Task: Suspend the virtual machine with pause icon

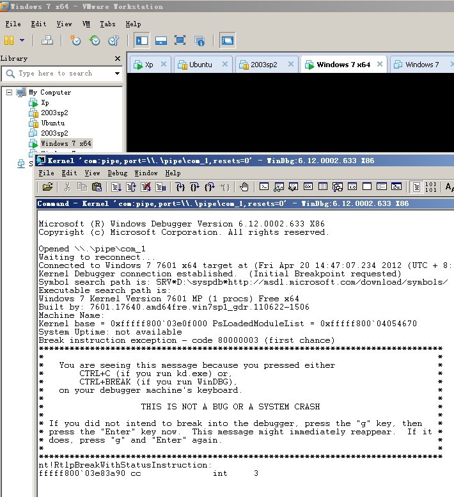Action: [9, 40]
